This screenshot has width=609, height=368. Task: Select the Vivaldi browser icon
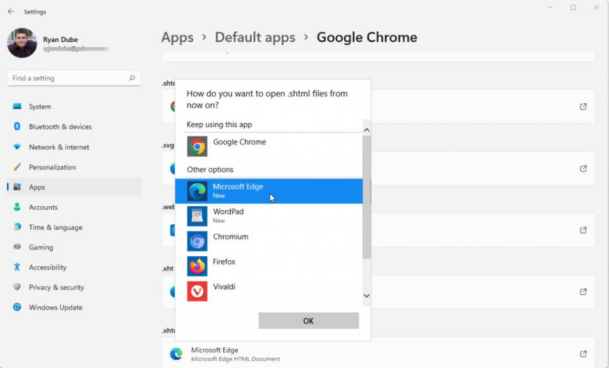[x=197, y=291]
